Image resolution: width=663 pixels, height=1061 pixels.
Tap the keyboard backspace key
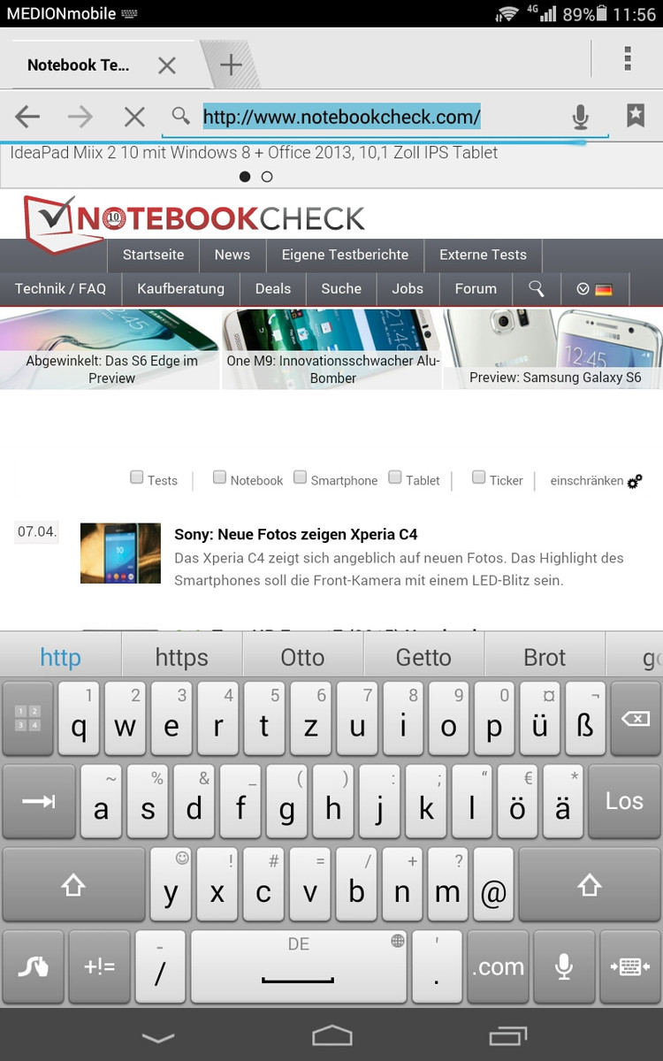pos(635,719)
